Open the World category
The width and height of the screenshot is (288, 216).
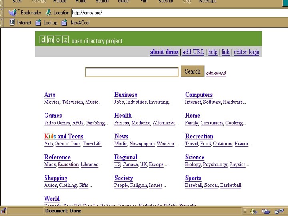(x=52, y=198)
